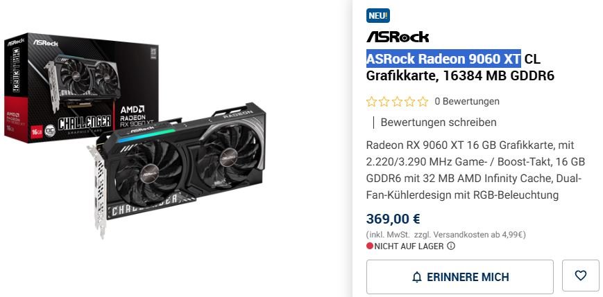The width and height of the screenshot is (603, 297).
Task: Click the NEU! badge
Action: [377, 16]
